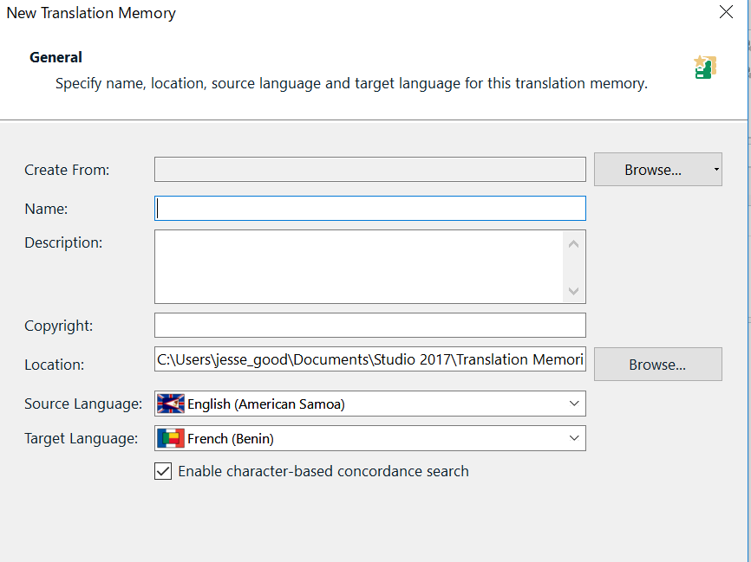Select English (American Samoa) source language text
This screenshot has width=751, height=562.
(266, 404)
